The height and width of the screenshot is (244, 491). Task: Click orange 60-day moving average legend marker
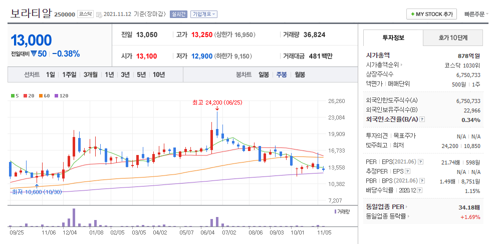click(41, 96)
